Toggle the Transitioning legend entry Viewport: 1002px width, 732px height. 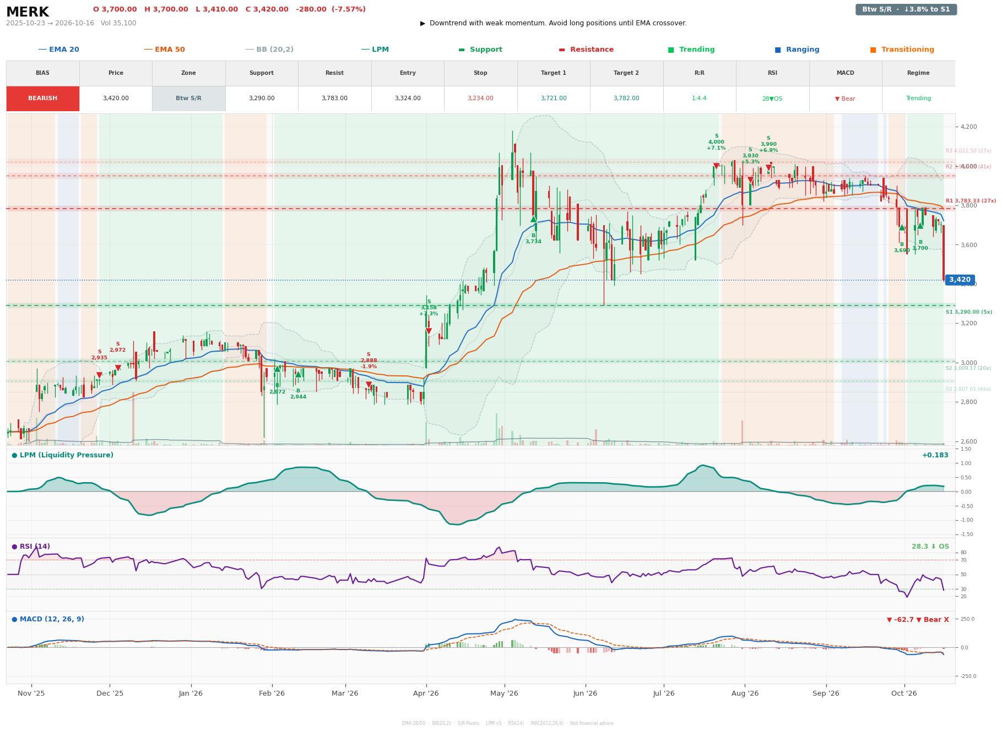click(x=902, y=50)
